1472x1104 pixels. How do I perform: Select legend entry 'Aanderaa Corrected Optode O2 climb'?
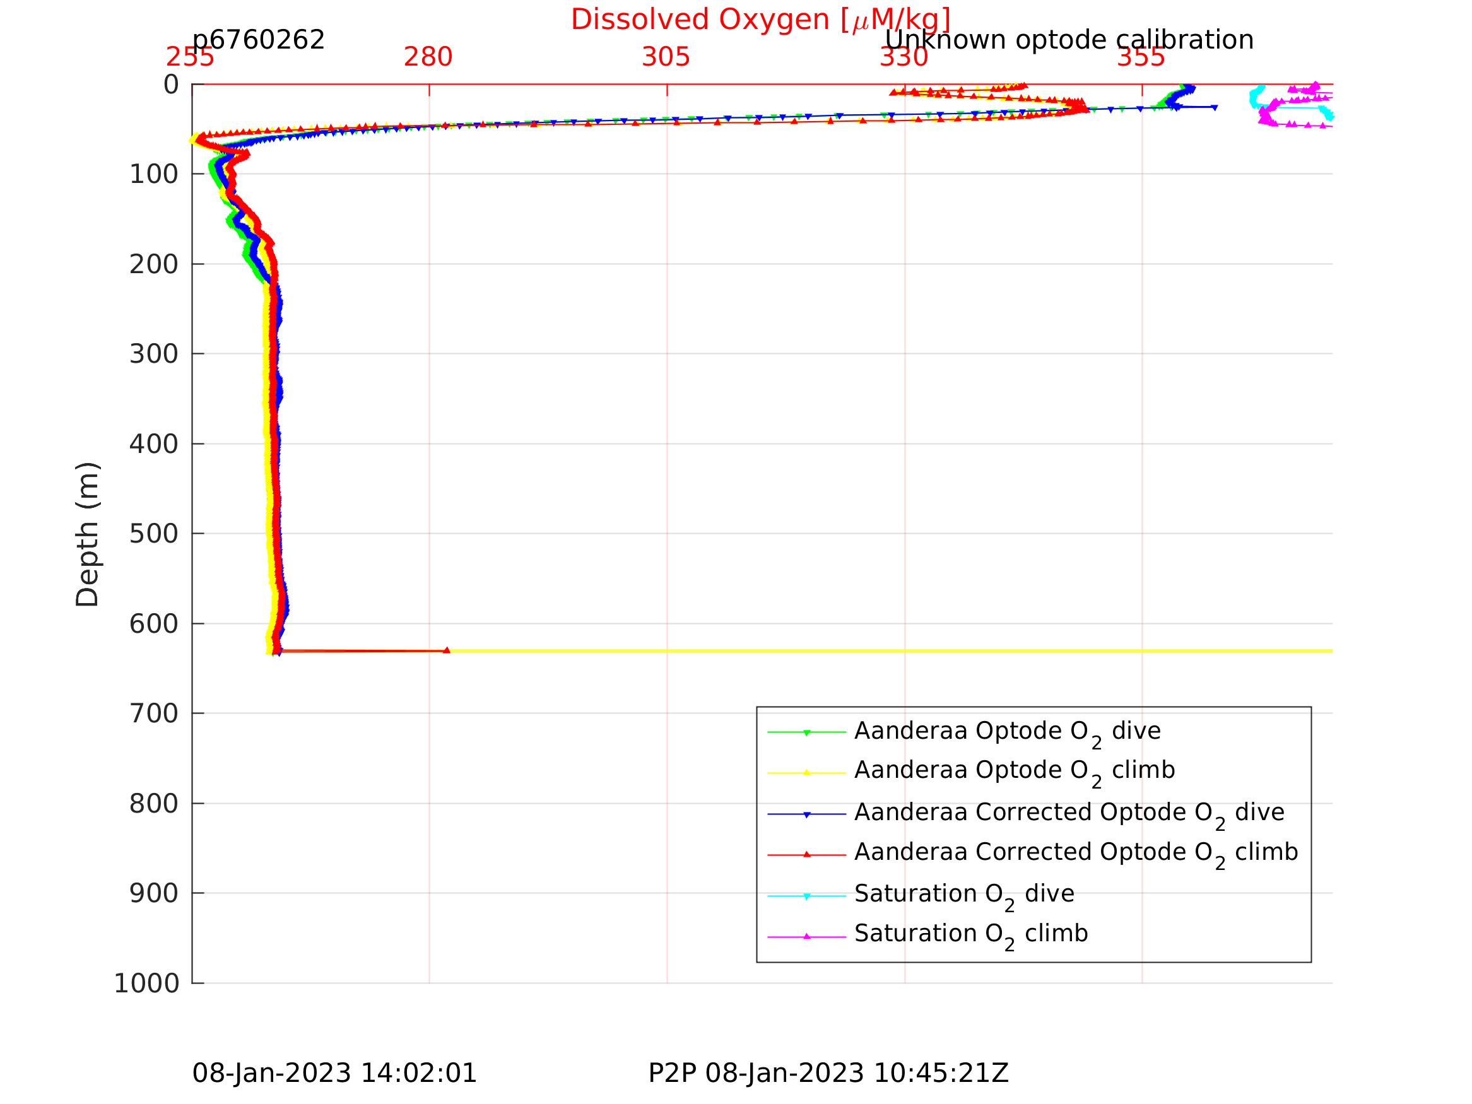click(x=1076, y=854)
